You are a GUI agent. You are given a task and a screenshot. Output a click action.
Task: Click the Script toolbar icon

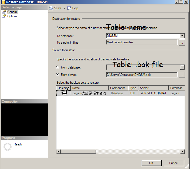(x=51, y=8)
